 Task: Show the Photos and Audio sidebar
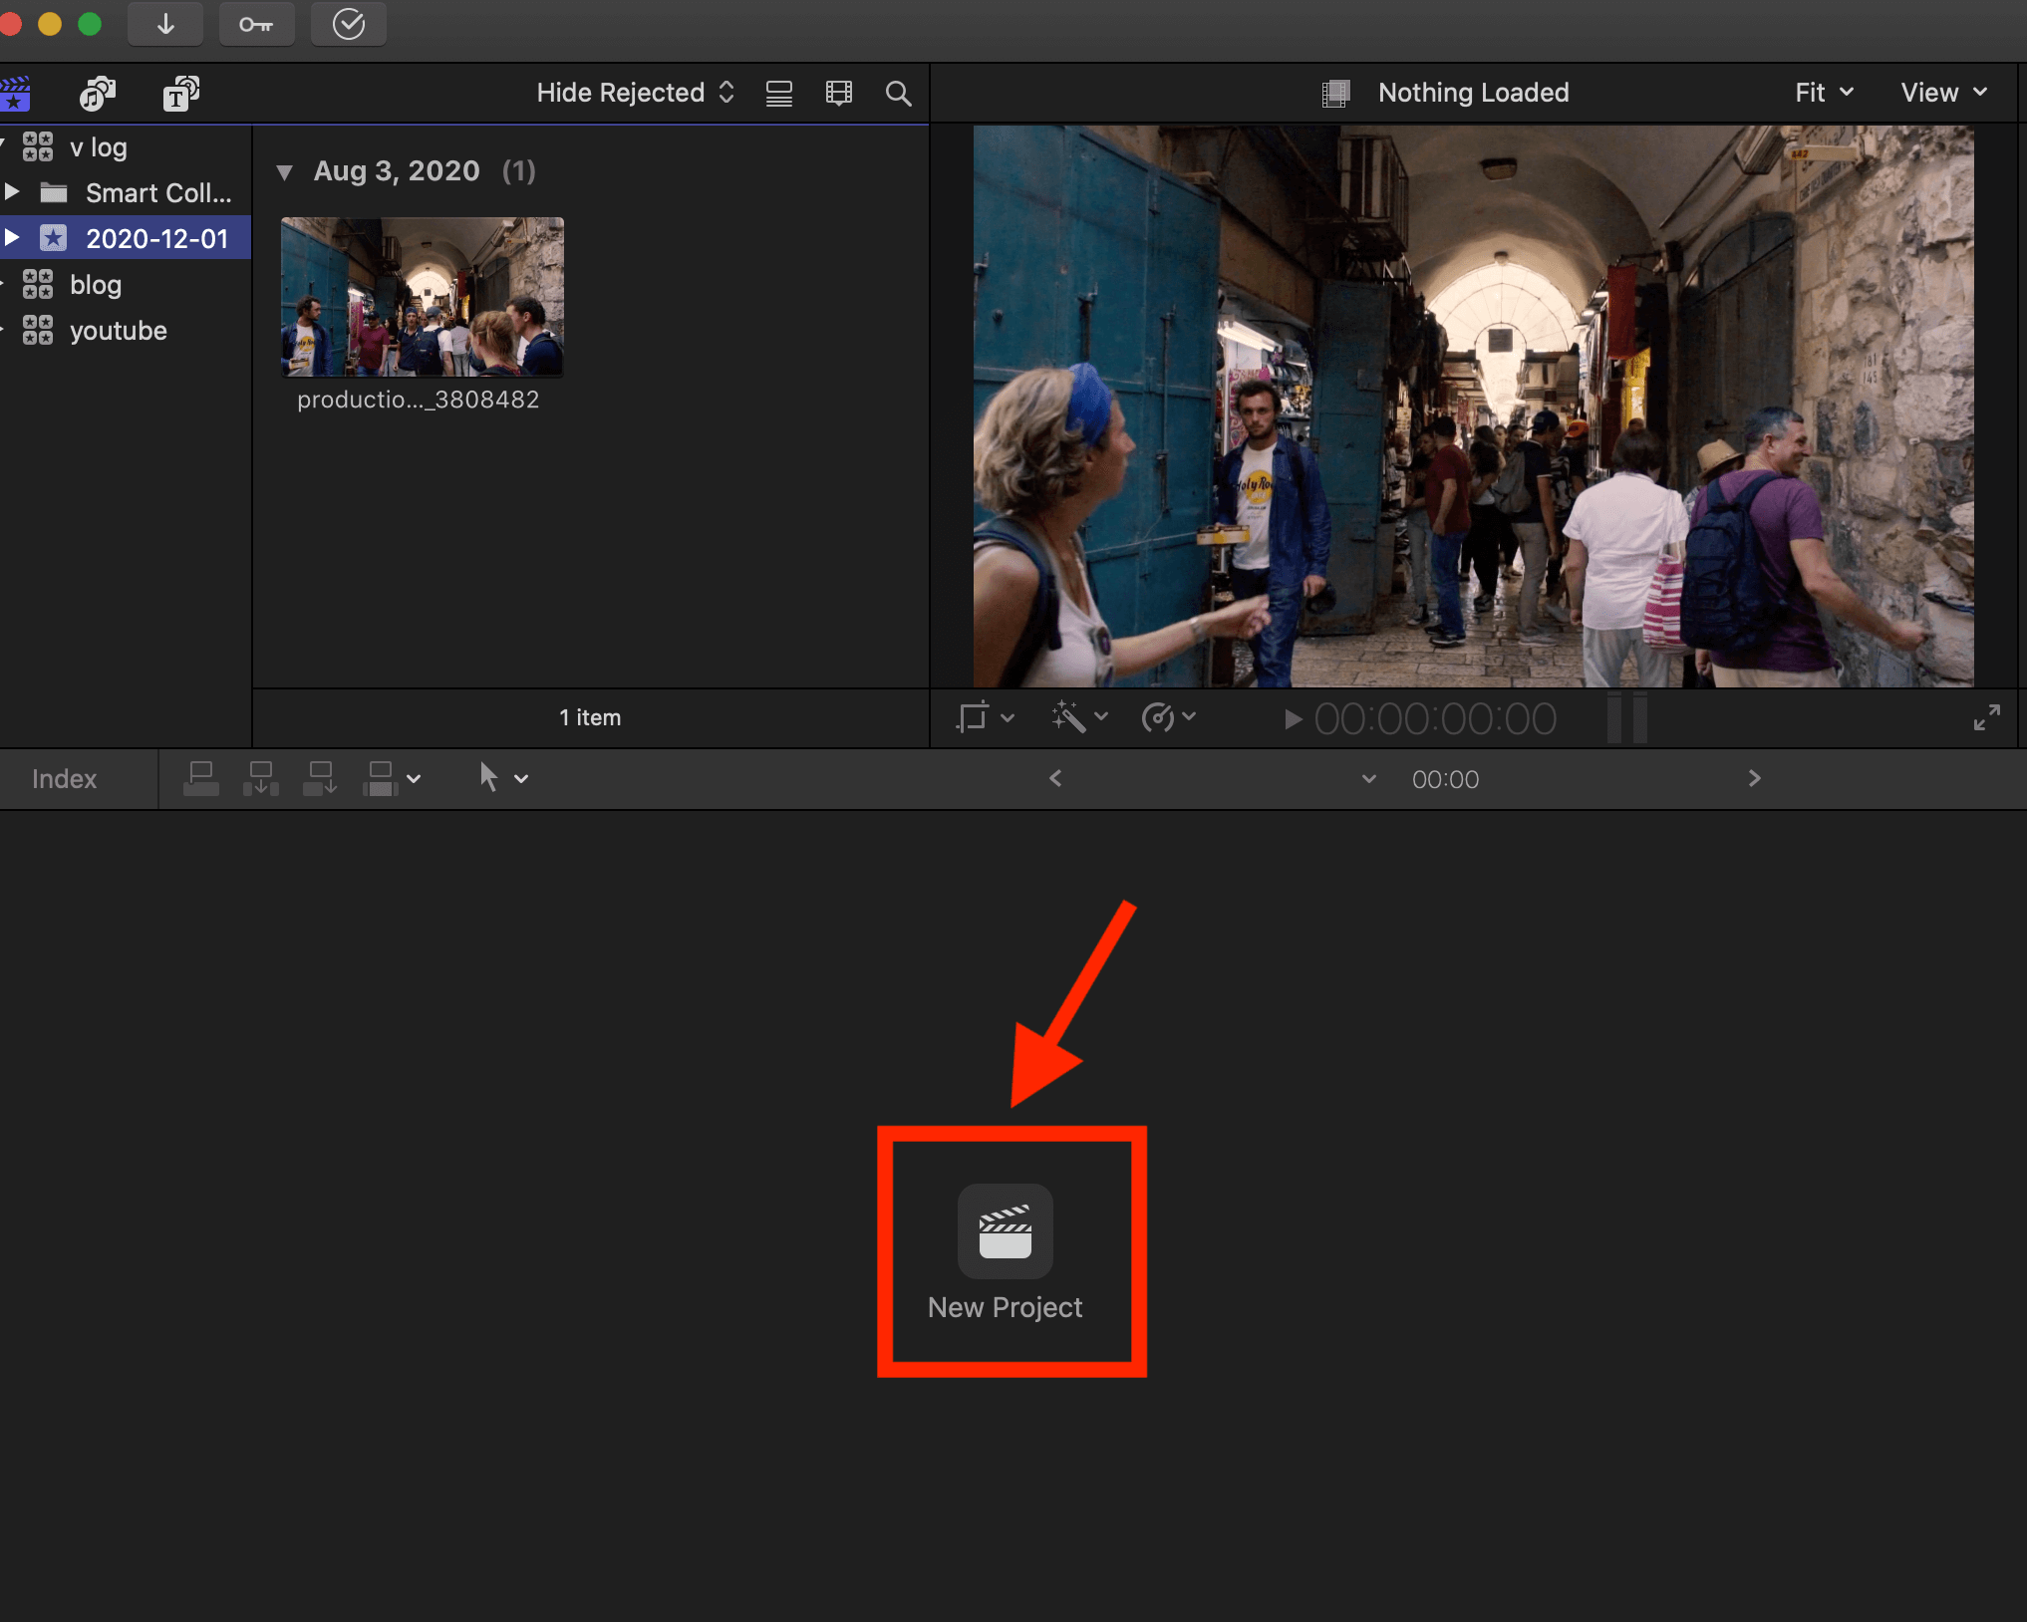tap(97, 94)
